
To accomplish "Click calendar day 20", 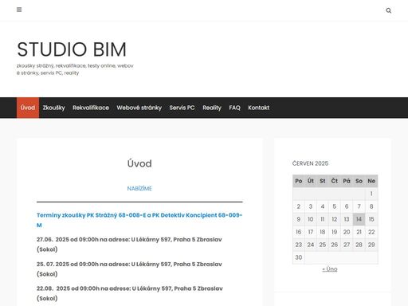I will tap(347, 232).
